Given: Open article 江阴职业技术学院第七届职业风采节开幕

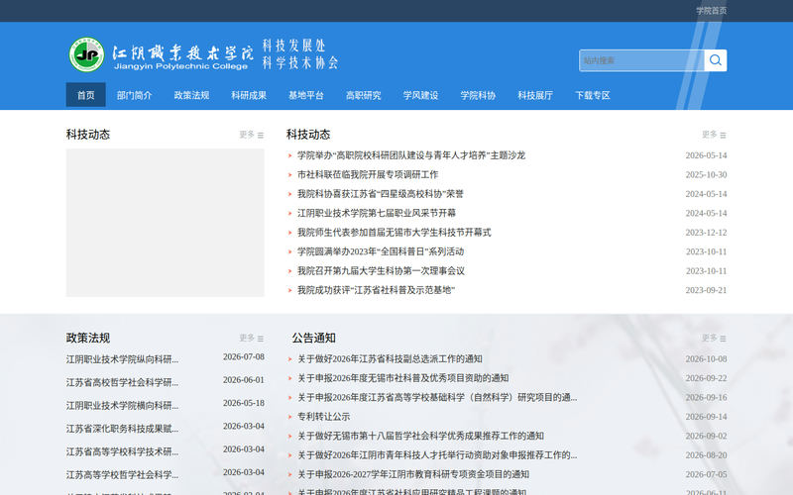Looking at the screenshot, I should pos(377,213).
